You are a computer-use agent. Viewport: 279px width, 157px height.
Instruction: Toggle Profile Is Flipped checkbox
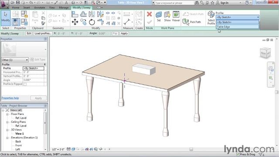point(25,84)
